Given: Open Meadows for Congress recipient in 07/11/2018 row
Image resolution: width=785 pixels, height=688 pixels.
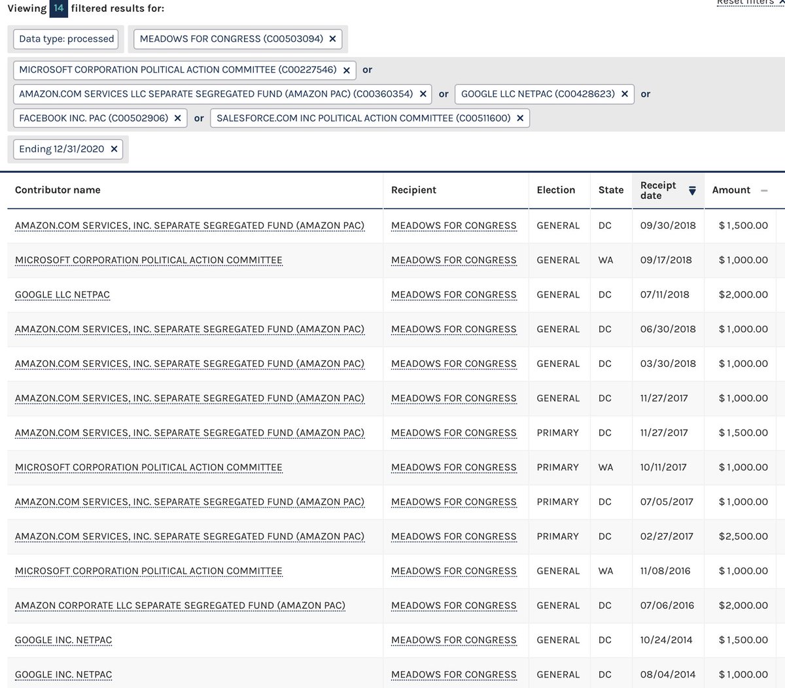Looking at the screenshot, I should pos(454,295).
